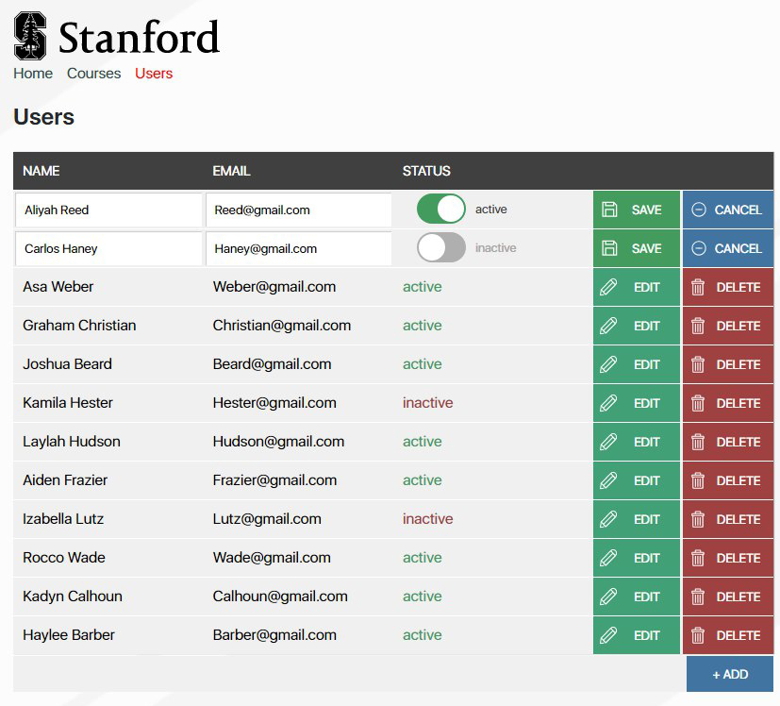Screen dimensions: 780x706
Task: Click the pencil icon next to Laylah Hudson
Action: coord(608,442)
